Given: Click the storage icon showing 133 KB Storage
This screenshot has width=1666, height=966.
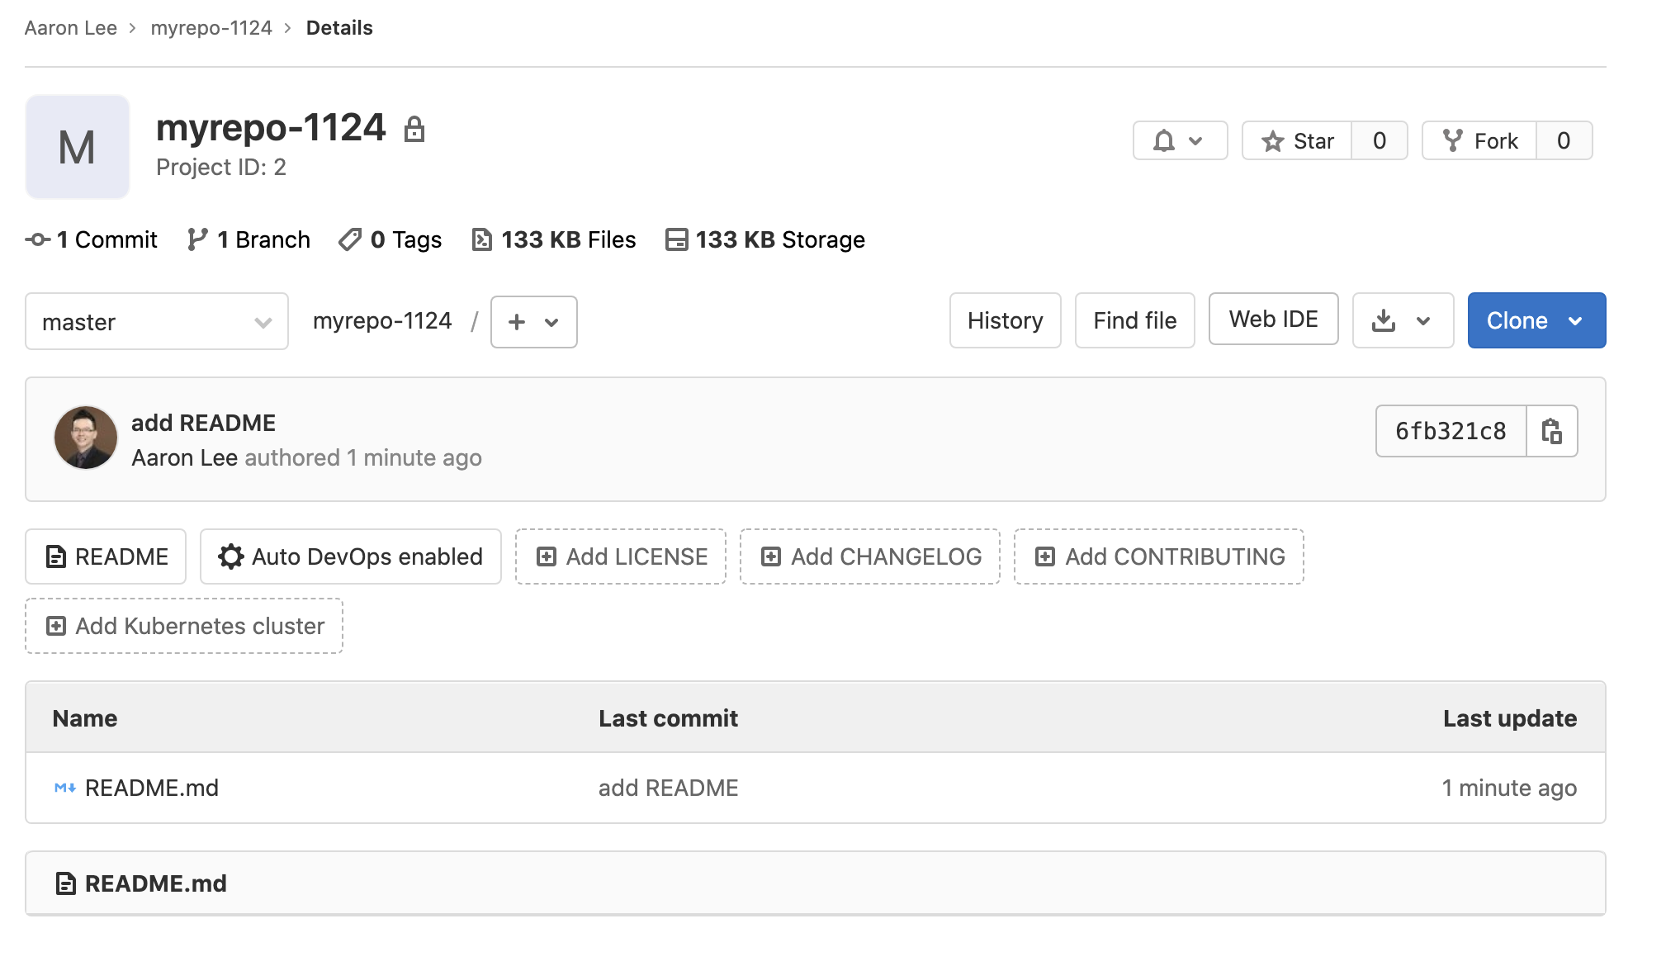Looking at the screenshot, I should click(675, 239).
